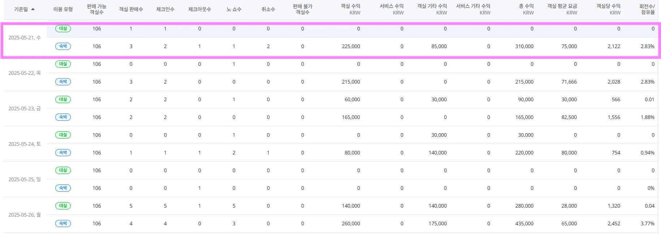Click the 체크인수 column header
This screenshot has width=661, height=234.
point(165,9)
